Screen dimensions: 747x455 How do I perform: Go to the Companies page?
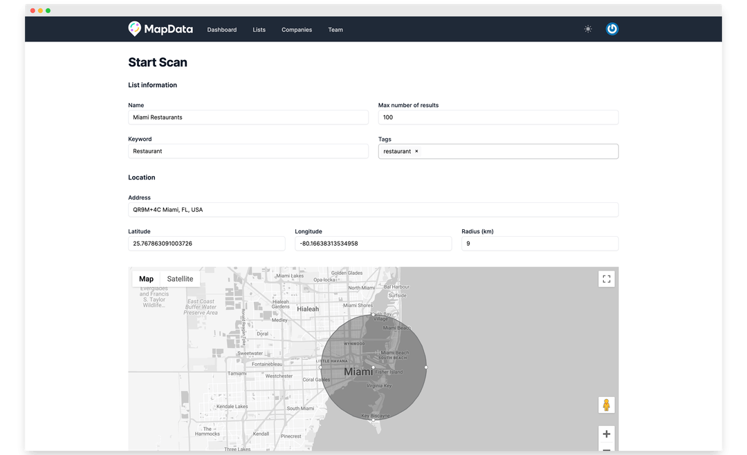coord(297,30)
